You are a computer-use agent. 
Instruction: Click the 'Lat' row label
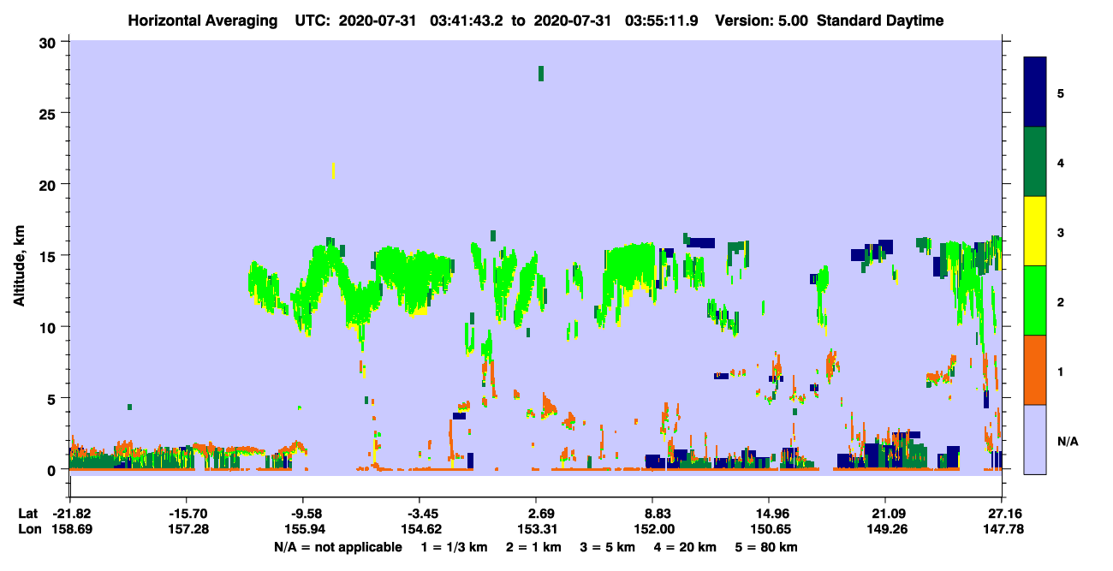click(28, 514)
